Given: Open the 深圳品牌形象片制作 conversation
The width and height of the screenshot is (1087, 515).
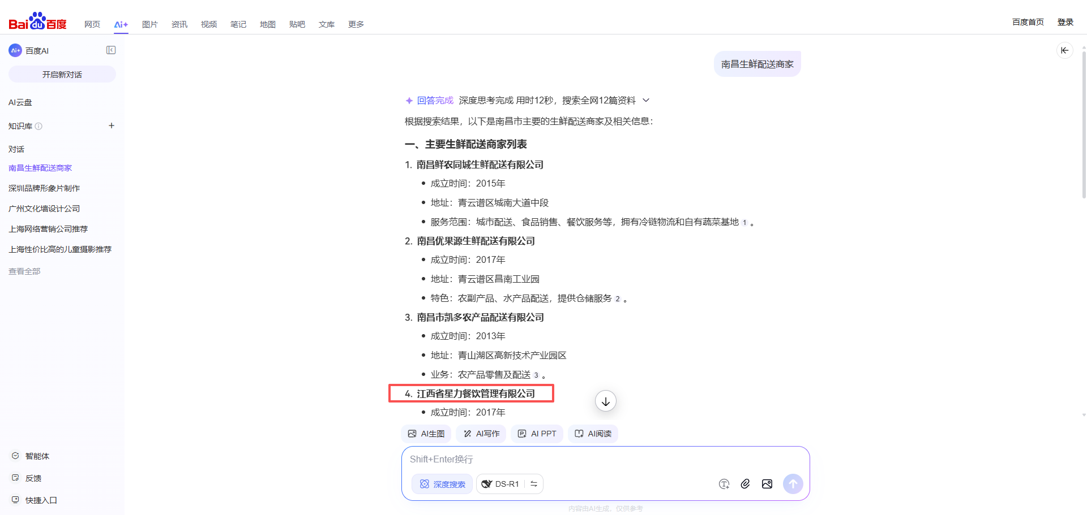Looking at the screenshot, I should click(44, 188).
